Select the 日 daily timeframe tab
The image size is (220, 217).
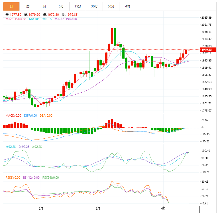tap(11, 6)
